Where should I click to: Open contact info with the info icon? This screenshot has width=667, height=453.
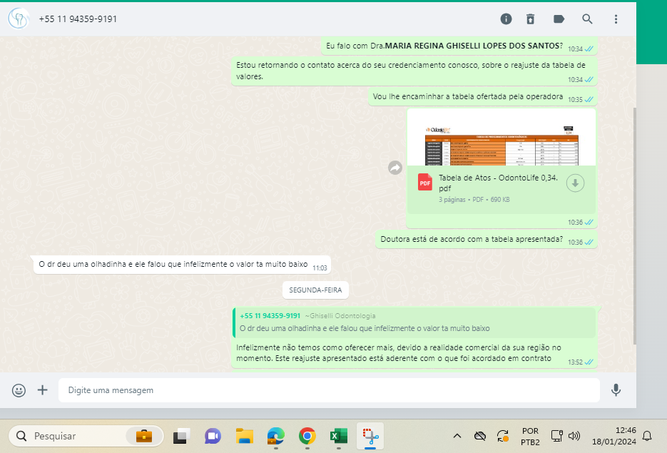tap(506, 19)
